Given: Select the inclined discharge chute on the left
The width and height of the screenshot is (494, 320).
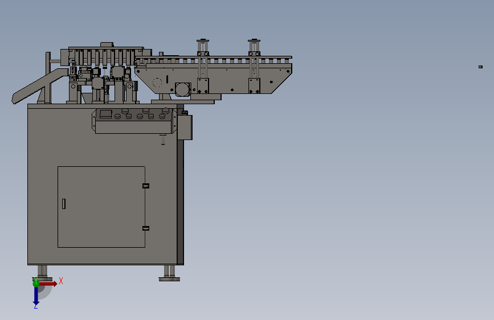Looking at the screenshot, I should click(x=40, y=85).
